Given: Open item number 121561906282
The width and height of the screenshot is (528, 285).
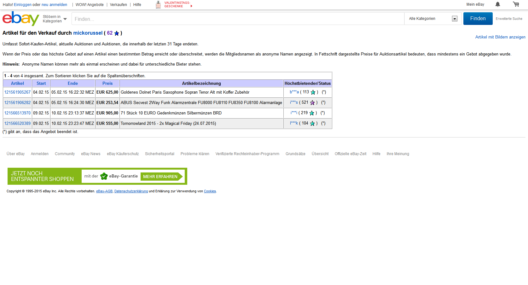Looking at the screenshot, I should point(17,103).
